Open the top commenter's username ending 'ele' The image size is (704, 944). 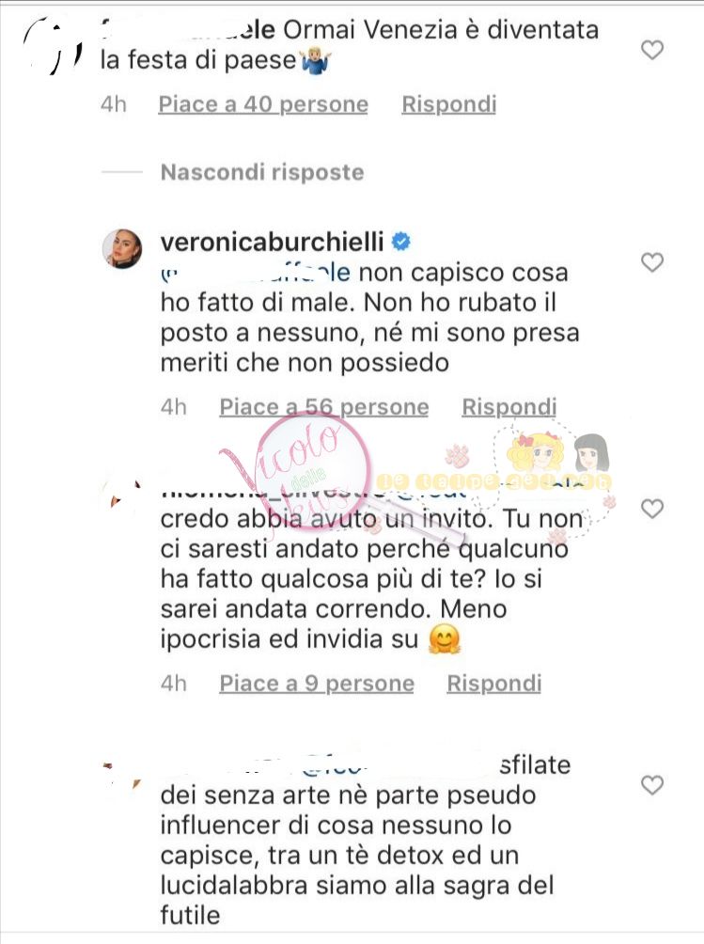[x=188, y=29]
